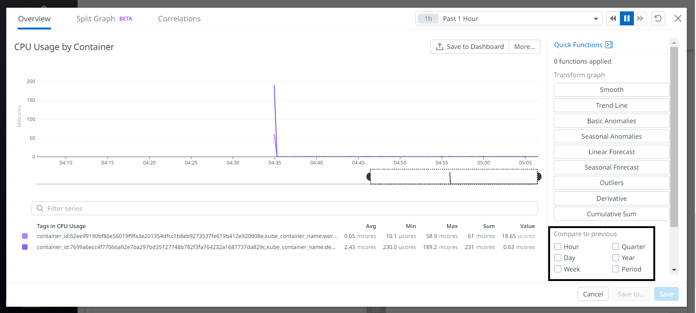The image size is (696, 313).
Task: Open the Correlations tab
Action: tap(179, 19)
